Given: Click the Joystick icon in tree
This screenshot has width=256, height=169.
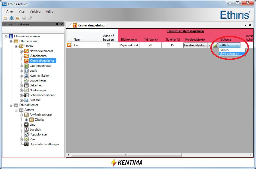Looking at the screenshot, I should (x=26, y=129).
